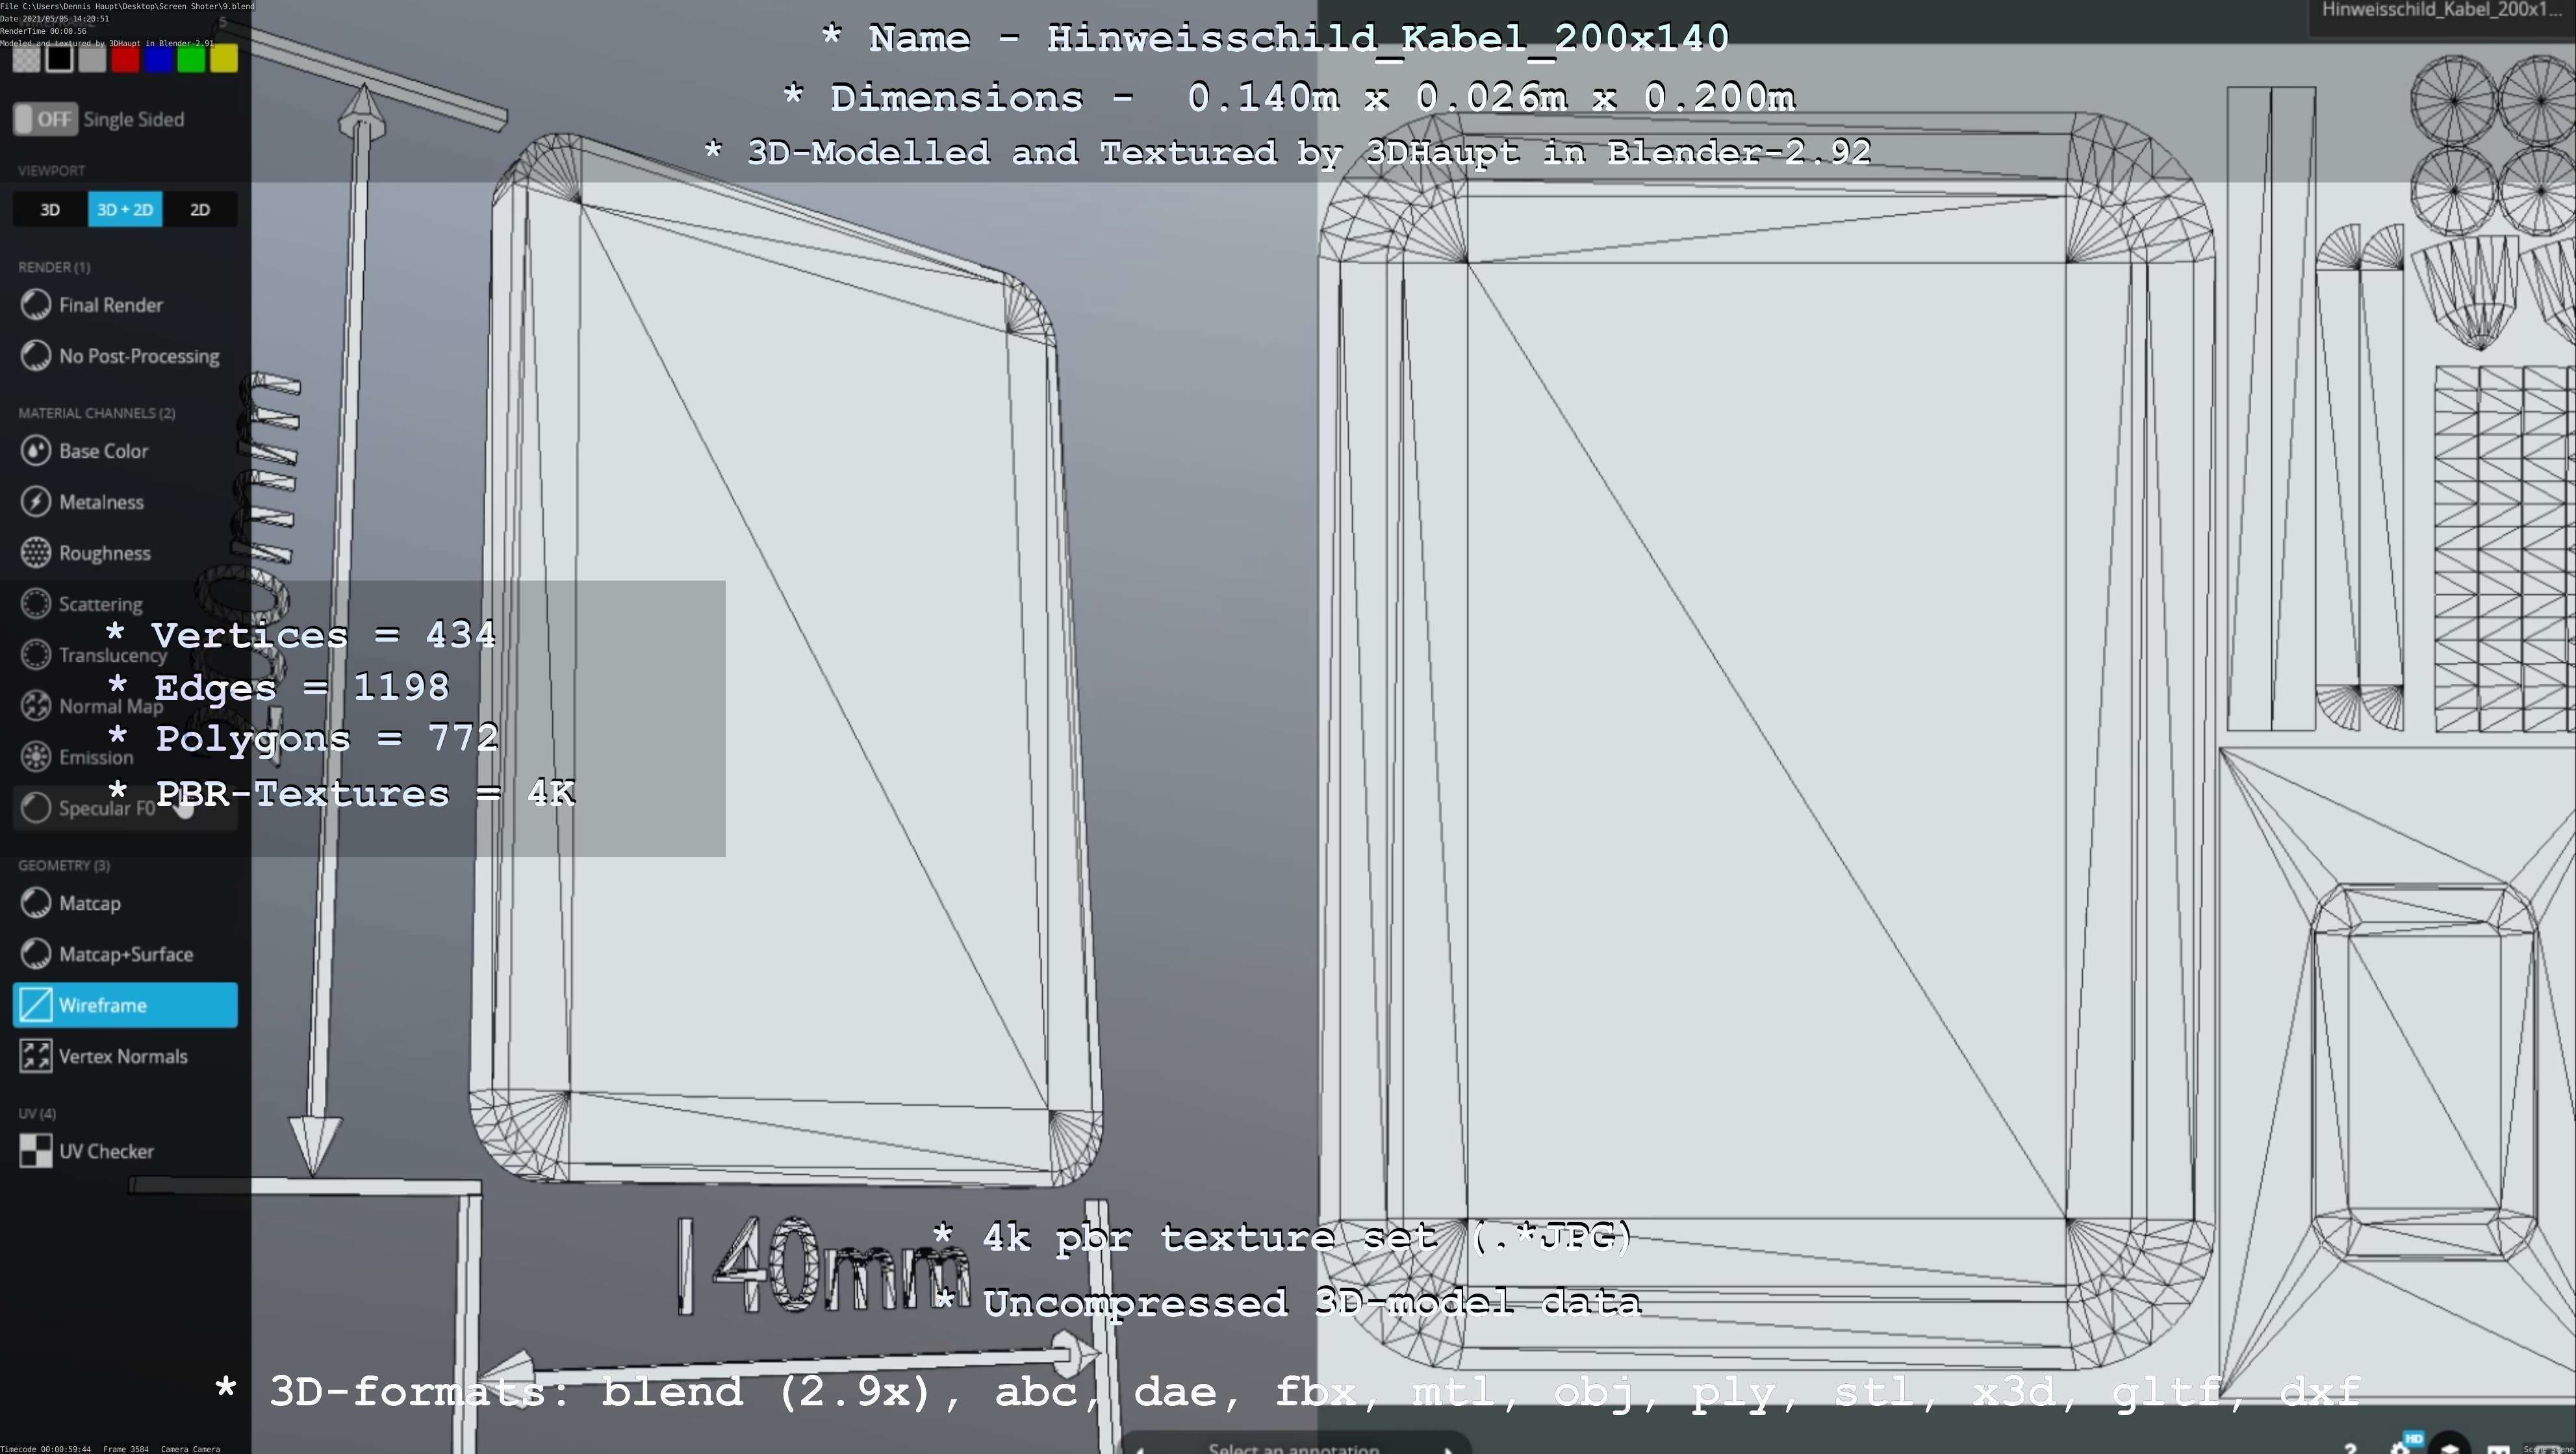Switch viewport to 2D only
The image size is (2576, 1454).
coord(200,210)
